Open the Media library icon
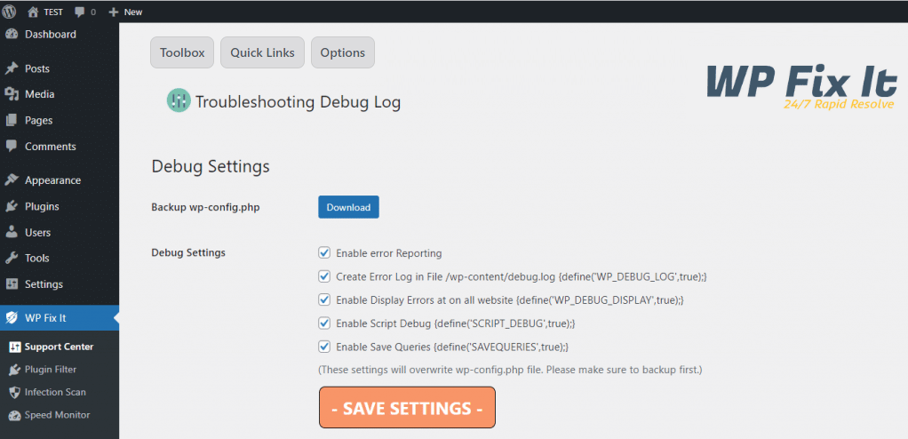 (12, 94)
